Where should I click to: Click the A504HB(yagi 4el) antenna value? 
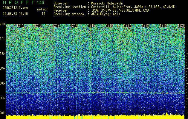pos(106,14)
